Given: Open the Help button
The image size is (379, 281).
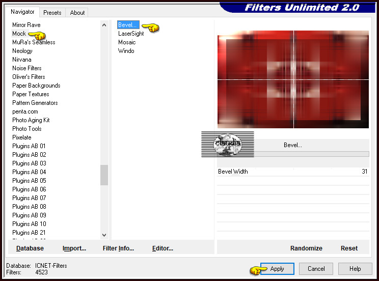Looking at the screenshot, I should pyautogui.click(x=355, y=269).
